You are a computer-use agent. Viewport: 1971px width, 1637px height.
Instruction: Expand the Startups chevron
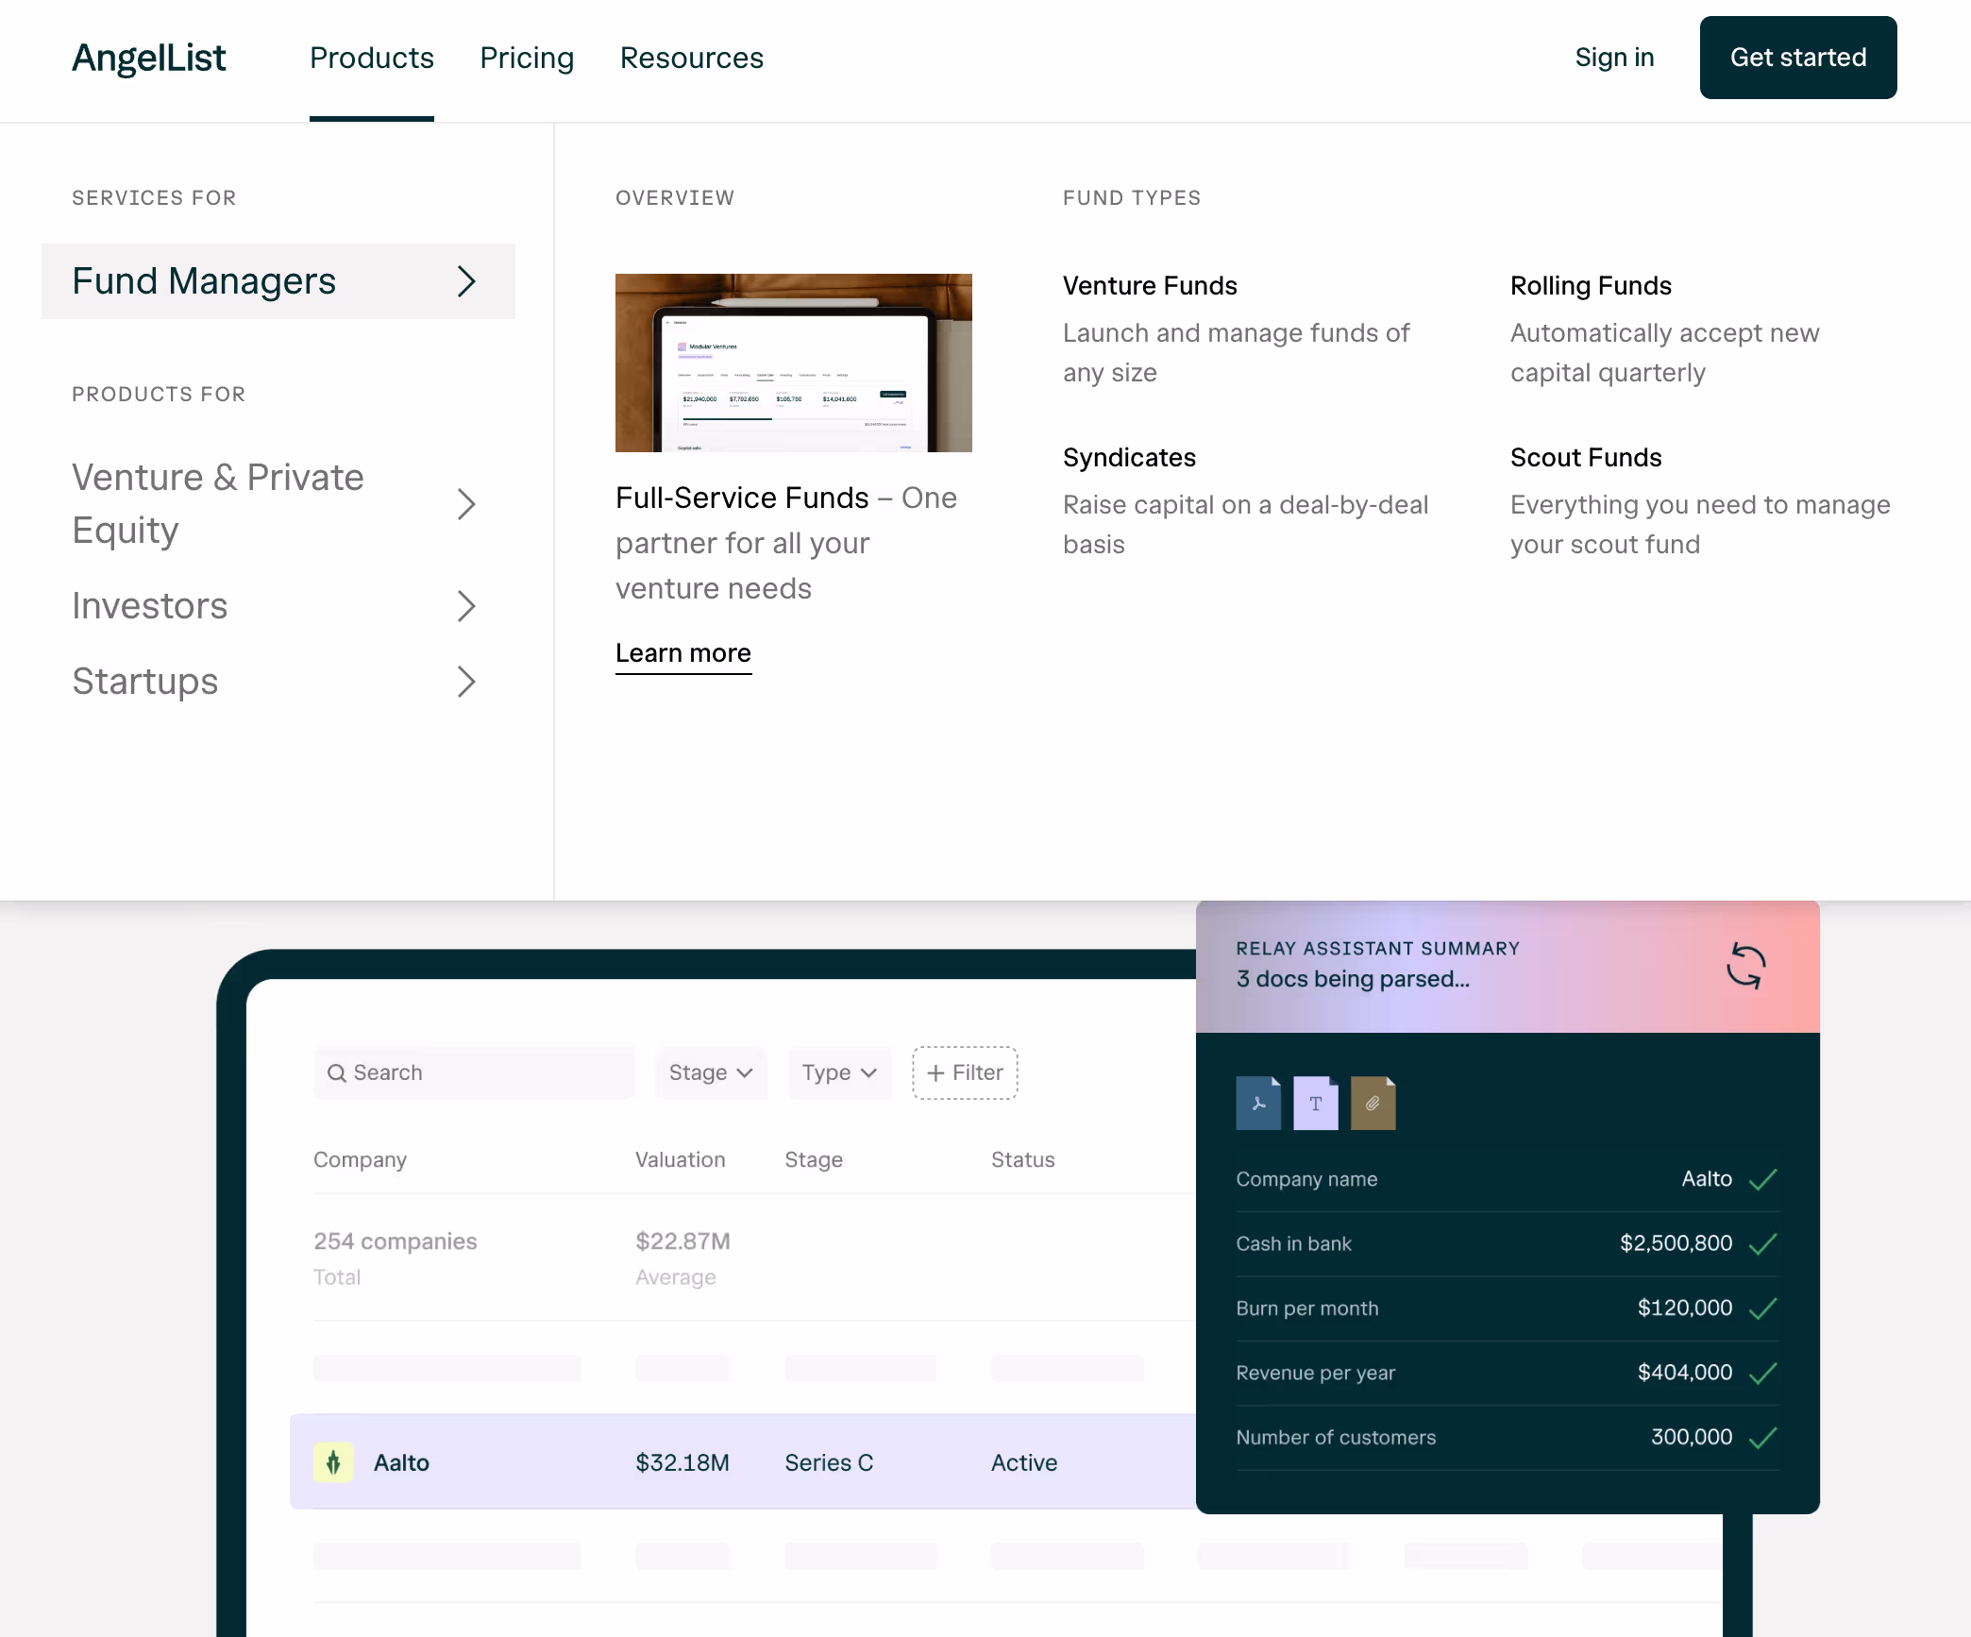pos(466,682)
